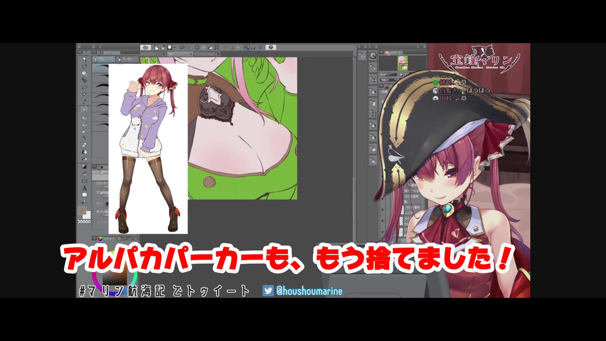Click the Clear selection contents icon

pyautogui.click(x=197, y=47)
